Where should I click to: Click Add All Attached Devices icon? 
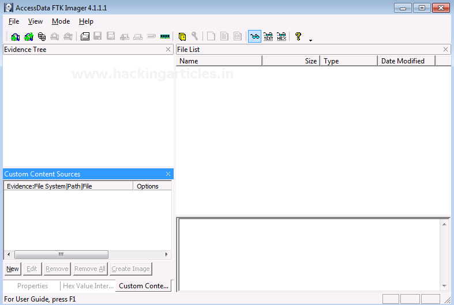pos(29,36)
